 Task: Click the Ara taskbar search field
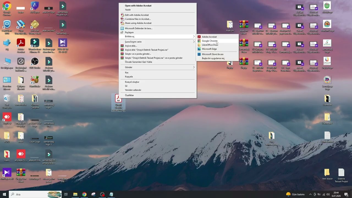click(x=35, y=194)
